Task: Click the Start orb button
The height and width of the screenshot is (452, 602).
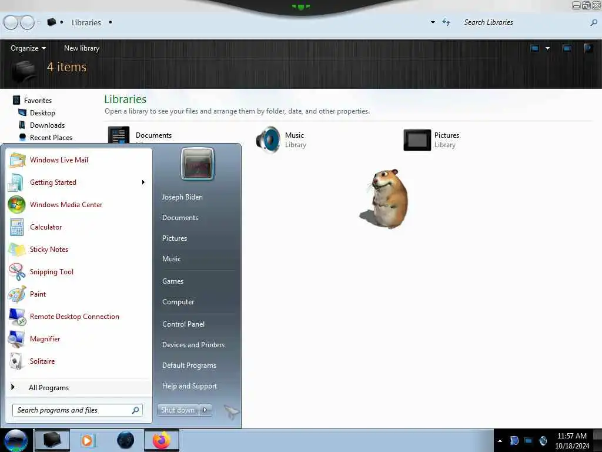Action: pos(16,440)
